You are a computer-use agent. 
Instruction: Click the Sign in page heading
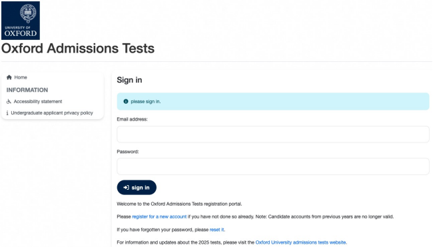tap(129, 80)
